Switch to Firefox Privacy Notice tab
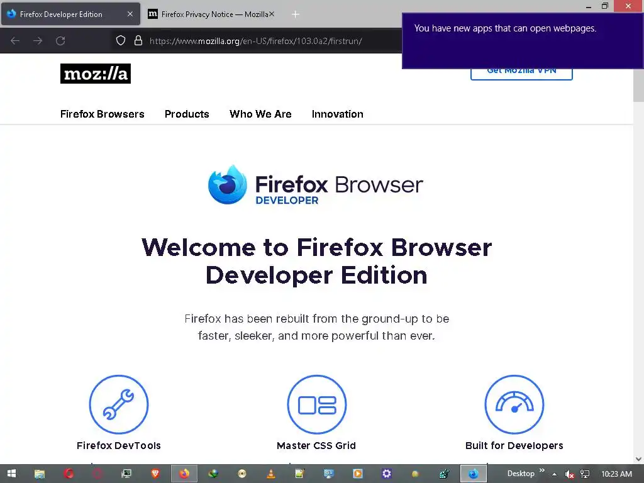 [x=210, y=14]
